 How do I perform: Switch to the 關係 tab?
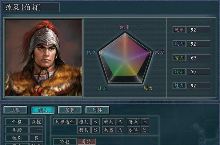coord(70,110)
